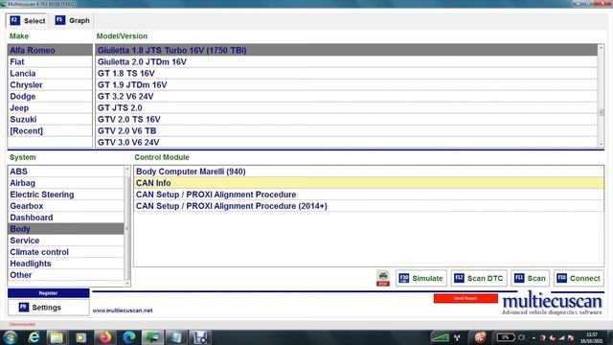Click System list scroll down arrow

(x=127, y=284)
